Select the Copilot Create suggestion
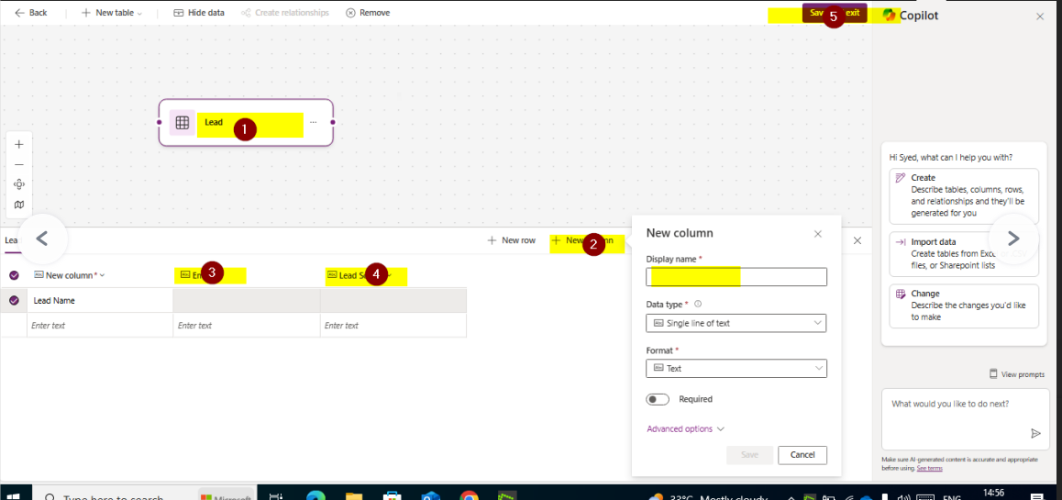 point(963,196)
